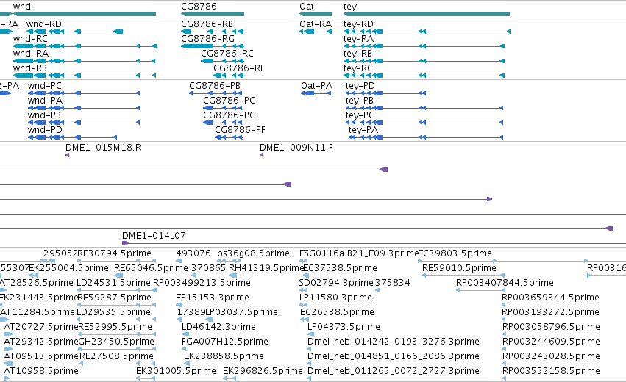
Task: Click EST EC26538.5prime
Action: (338, 312)
